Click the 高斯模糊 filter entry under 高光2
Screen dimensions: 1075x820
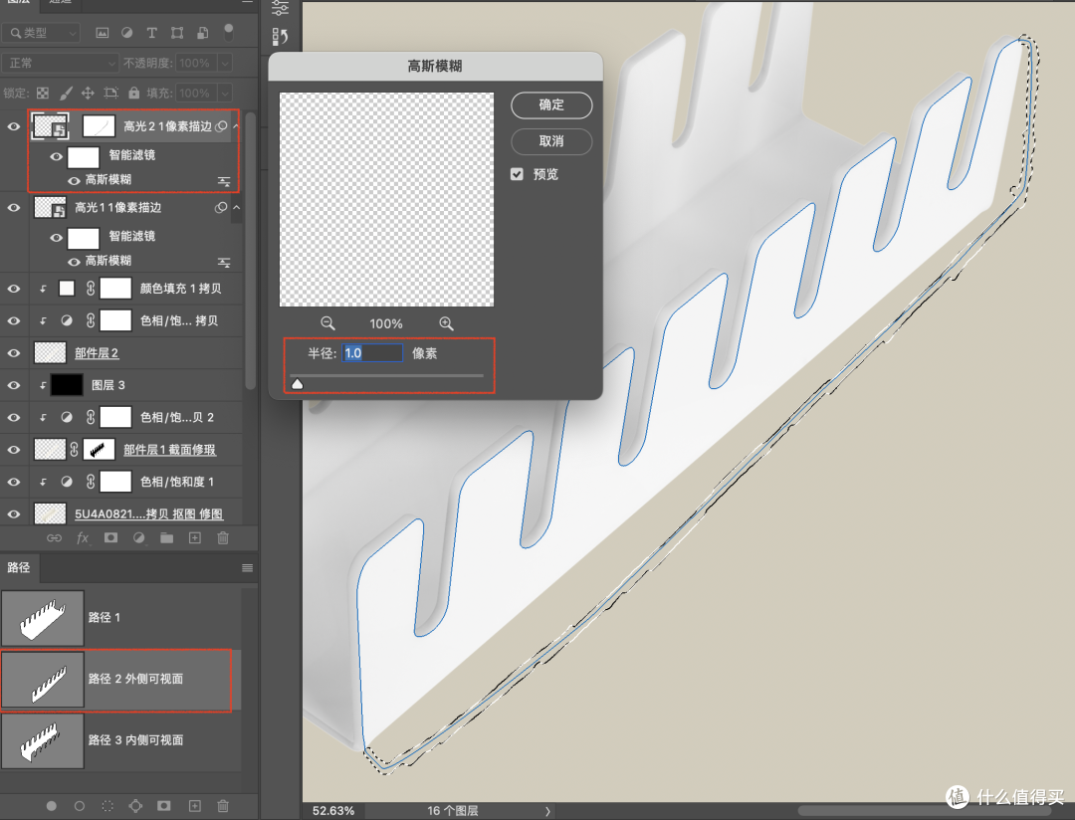(108, 180)
